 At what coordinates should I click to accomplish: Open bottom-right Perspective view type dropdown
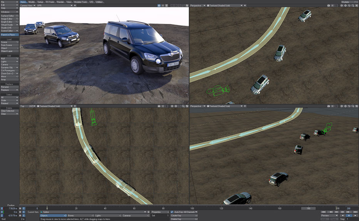point(198,106)
